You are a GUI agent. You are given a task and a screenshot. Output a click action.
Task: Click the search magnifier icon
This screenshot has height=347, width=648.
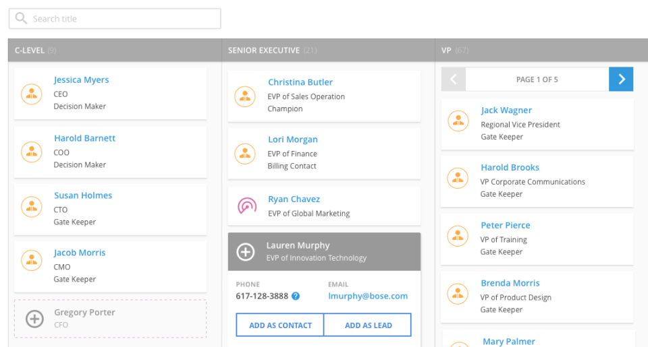(21, 18)
